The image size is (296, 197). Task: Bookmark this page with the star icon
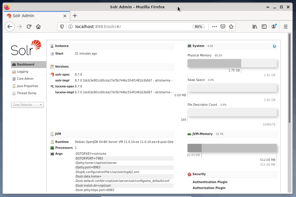[231, 27]
